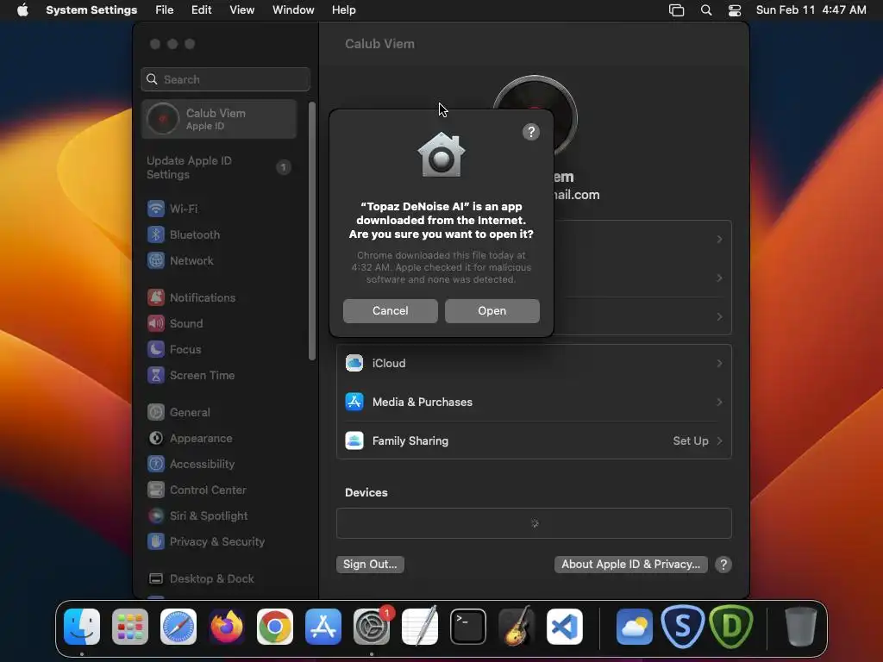The width and height of the screenshot is (883, 662).
Task: Open TextEdit from the Dock
Action: pyautogui.click(x=420, y=627)
